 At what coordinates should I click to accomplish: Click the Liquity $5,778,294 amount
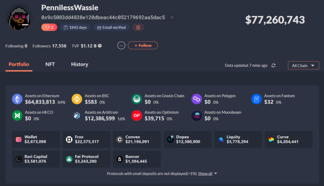(237, 142)
